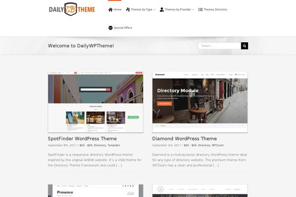The image size is (296, 197).
Task: Open the Presence theme preview thumbnail
Action: (x=96, y=191)
